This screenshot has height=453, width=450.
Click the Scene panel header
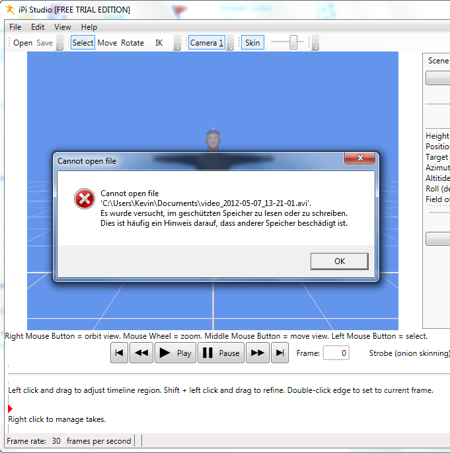(x=438, y=61)
